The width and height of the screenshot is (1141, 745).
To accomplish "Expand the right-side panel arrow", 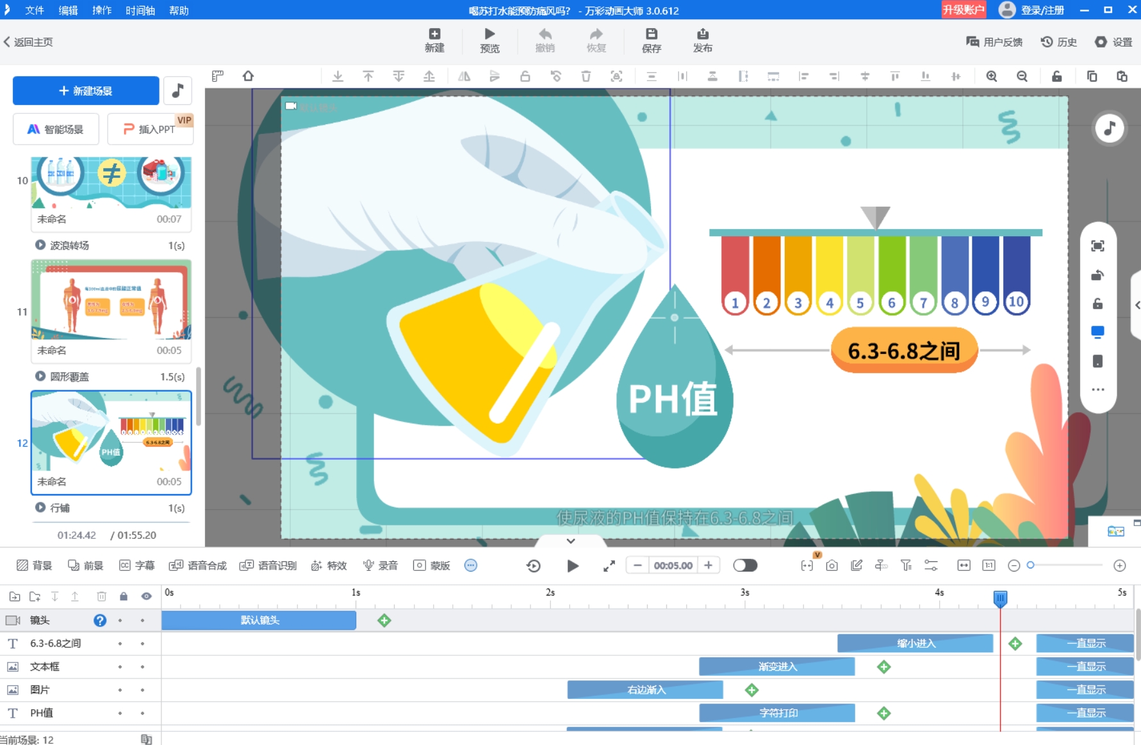I will pos(1137,305).
